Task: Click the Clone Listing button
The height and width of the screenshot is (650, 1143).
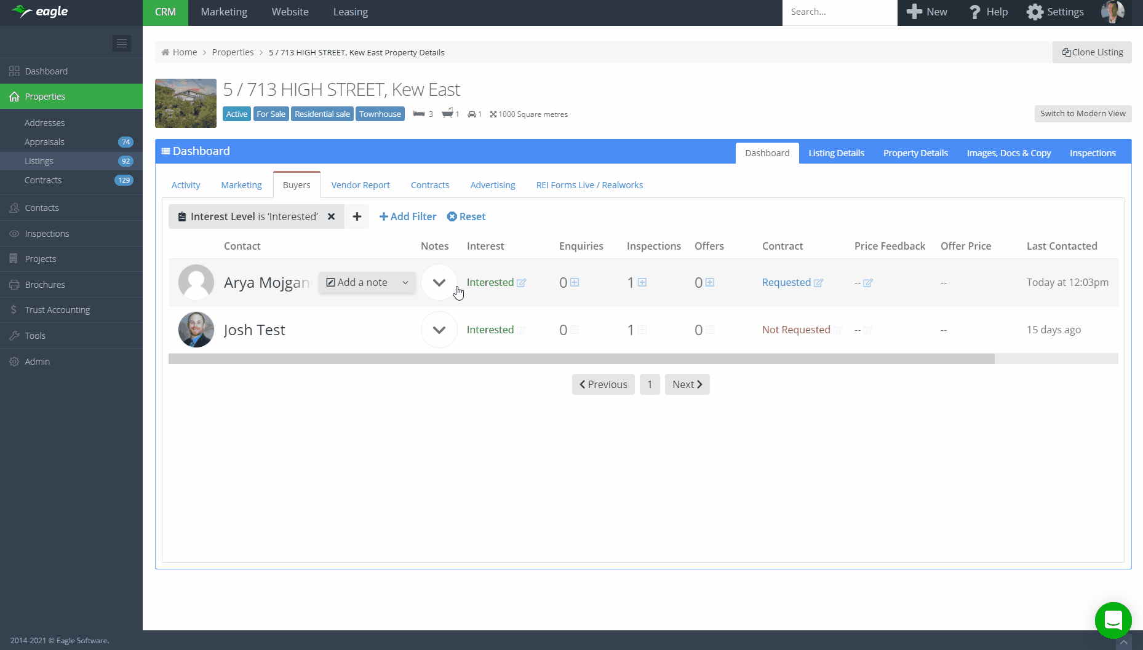Action: tap(1092, 52)
